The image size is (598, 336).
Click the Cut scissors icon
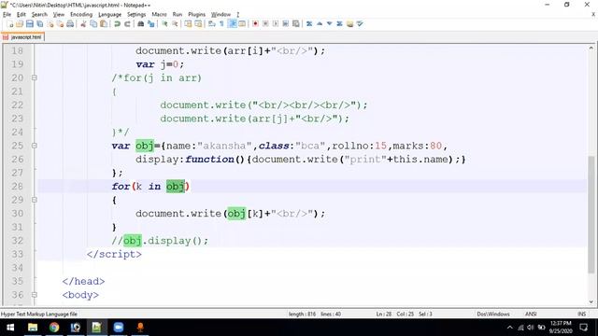pyautogui.click(x=83, y=24)
